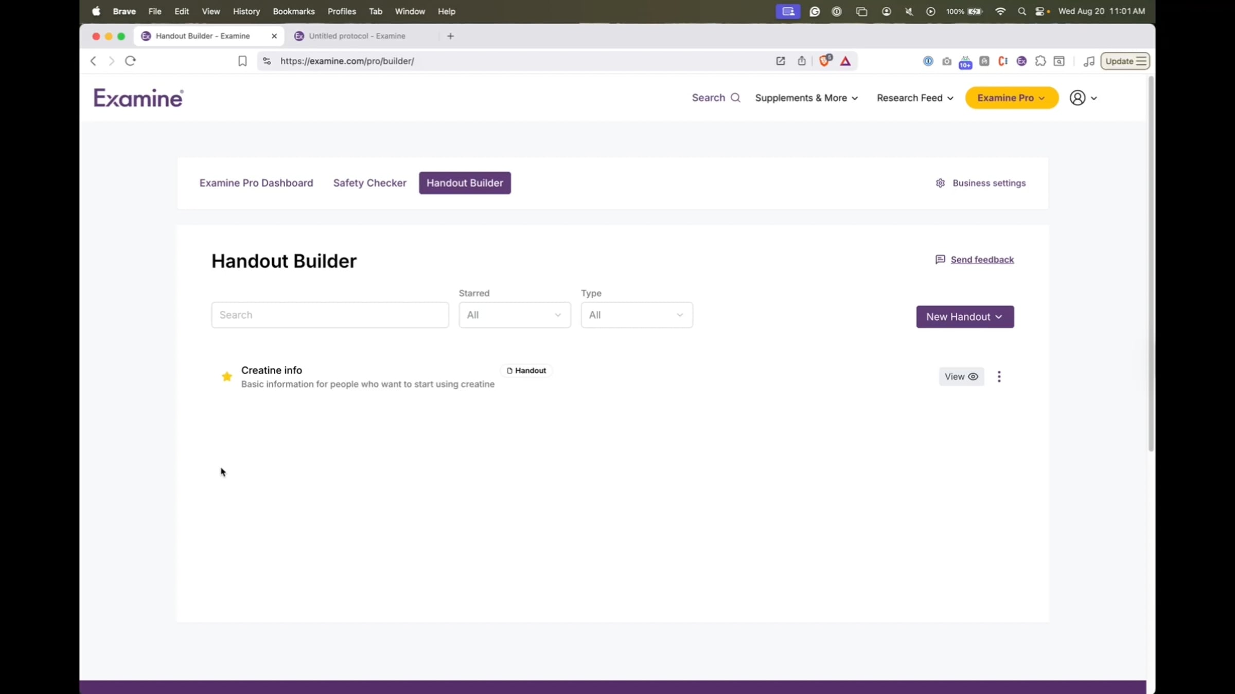The width and height of the screenshot is (1235, 694).
Task: Go to the Examine logo homepage
Action: (138, 98)
